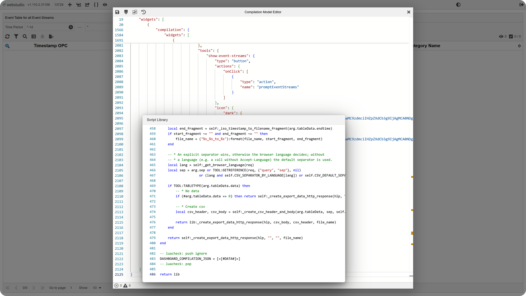Go to first page using double-left arrows

(7, 288)
